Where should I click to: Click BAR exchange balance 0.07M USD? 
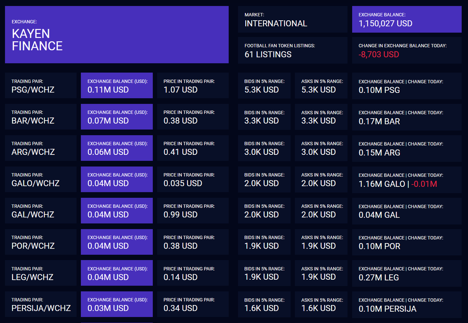[117, 117]
